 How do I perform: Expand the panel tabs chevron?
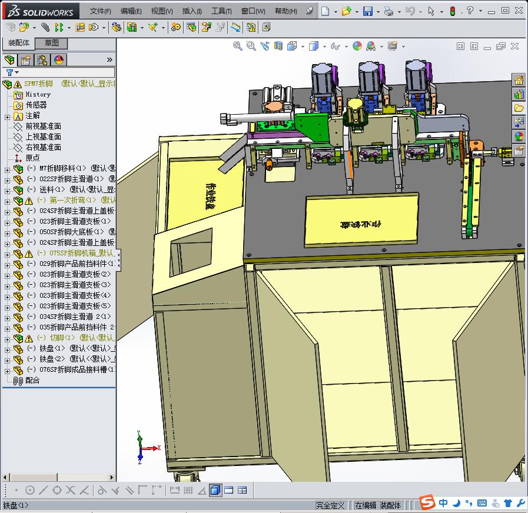[109, 59]
